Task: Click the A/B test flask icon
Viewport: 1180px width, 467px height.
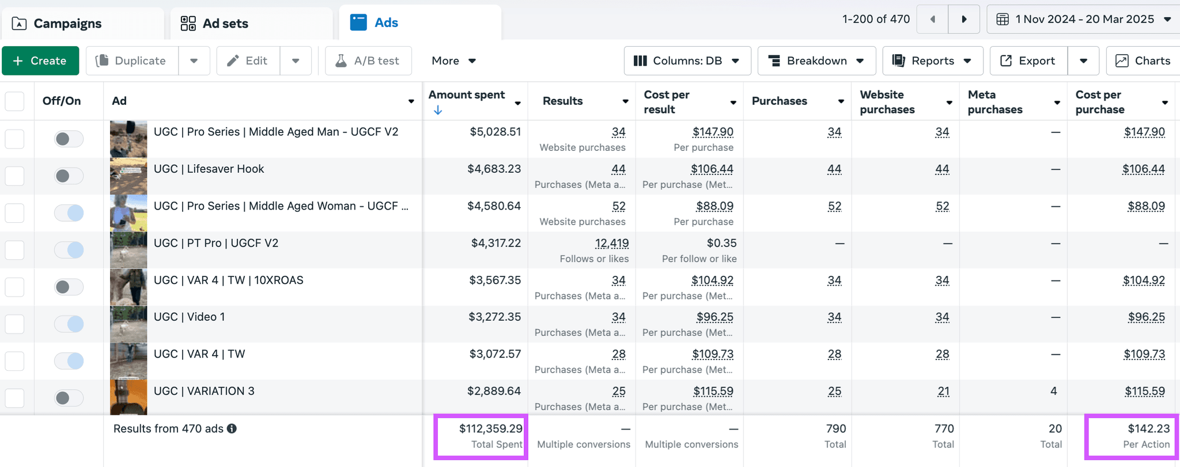Action: pyautogui.click(x=341, y=61)
